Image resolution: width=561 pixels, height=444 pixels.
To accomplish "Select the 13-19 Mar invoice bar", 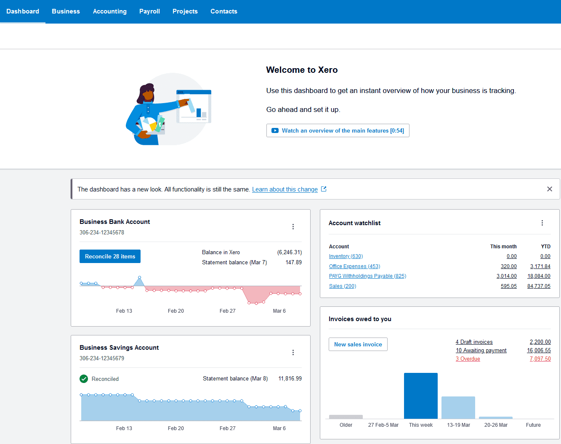I will [458, 407].
